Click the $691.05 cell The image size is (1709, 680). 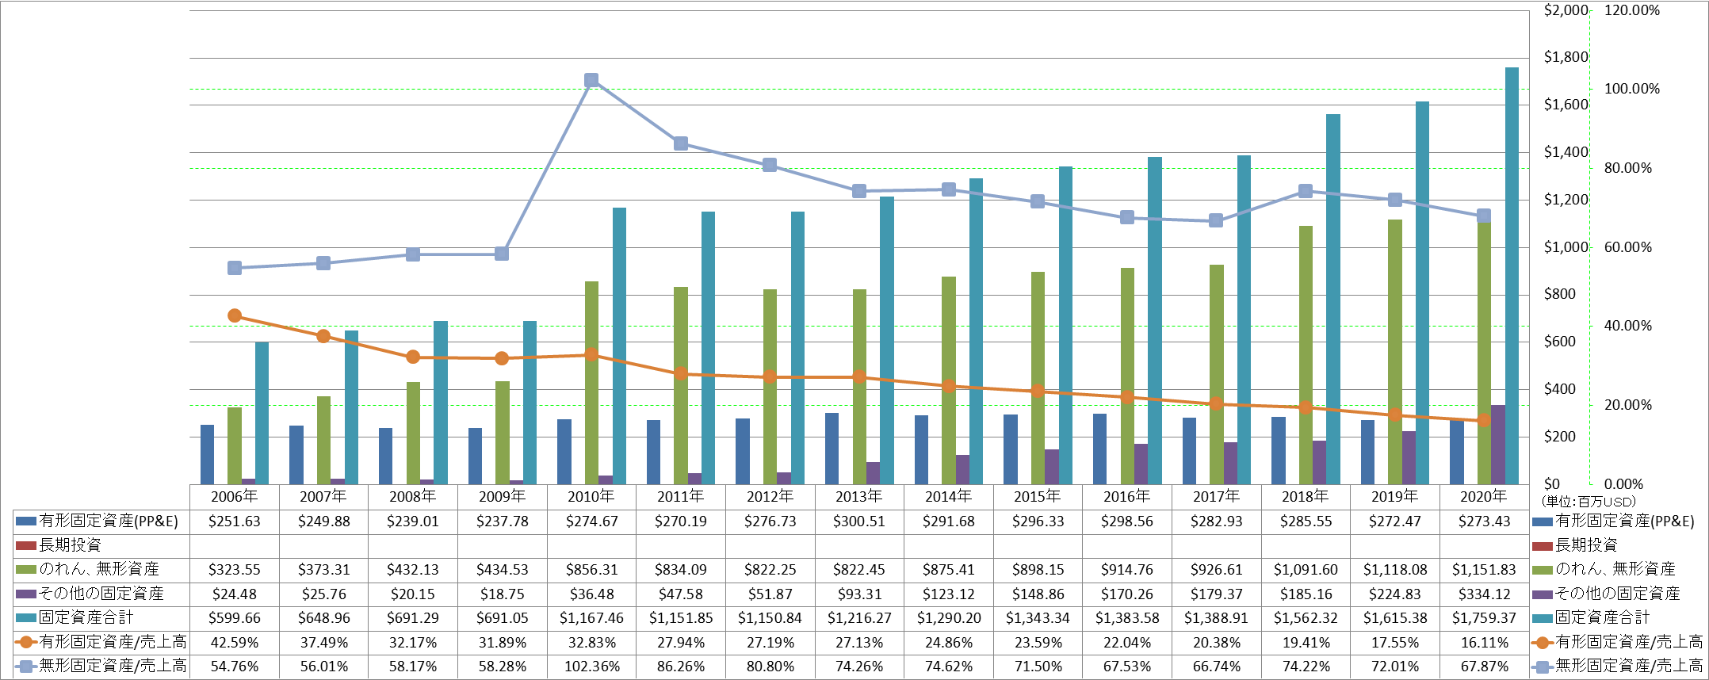tap(503, 617)
